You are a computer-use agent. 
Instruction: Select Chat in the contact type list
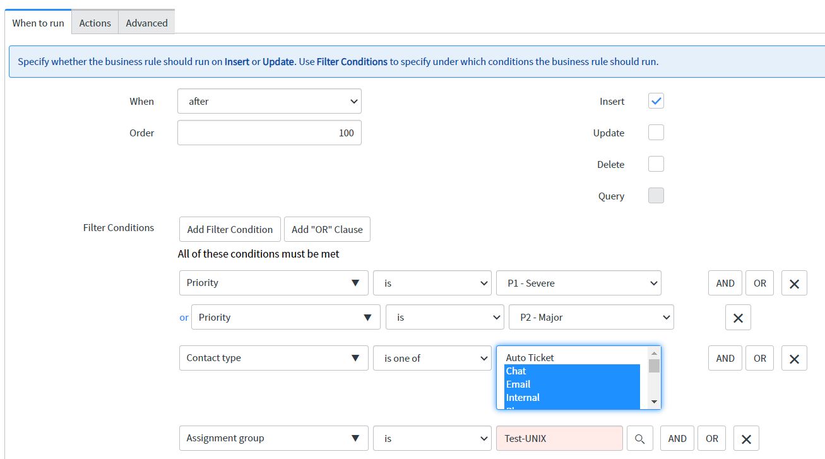click(572, 371)
